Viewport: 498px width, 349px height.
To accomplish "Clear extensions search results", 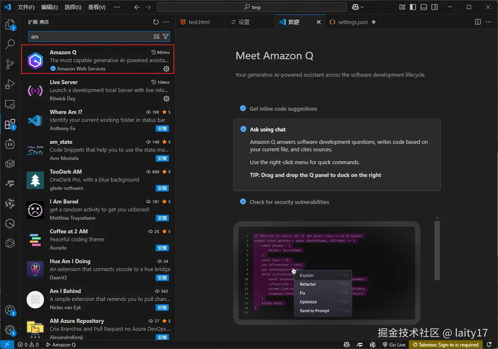I will pos(156,36).
